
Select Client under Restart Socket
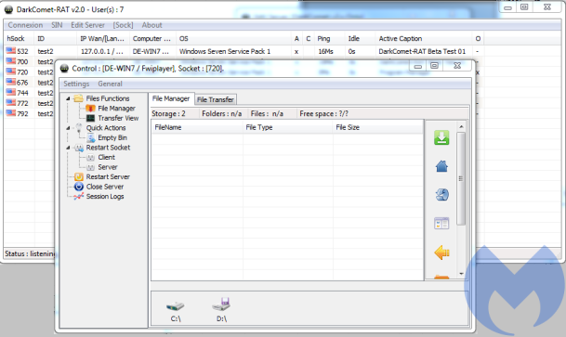tap(106, 157)
